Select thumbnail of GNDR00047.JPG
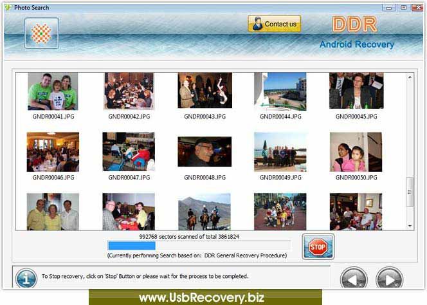 129,152
